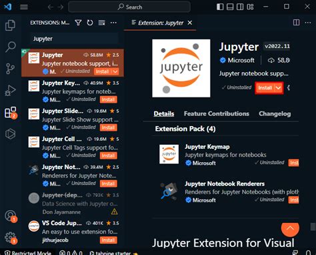Open editor more actions ellipsis

click(308, 23)
